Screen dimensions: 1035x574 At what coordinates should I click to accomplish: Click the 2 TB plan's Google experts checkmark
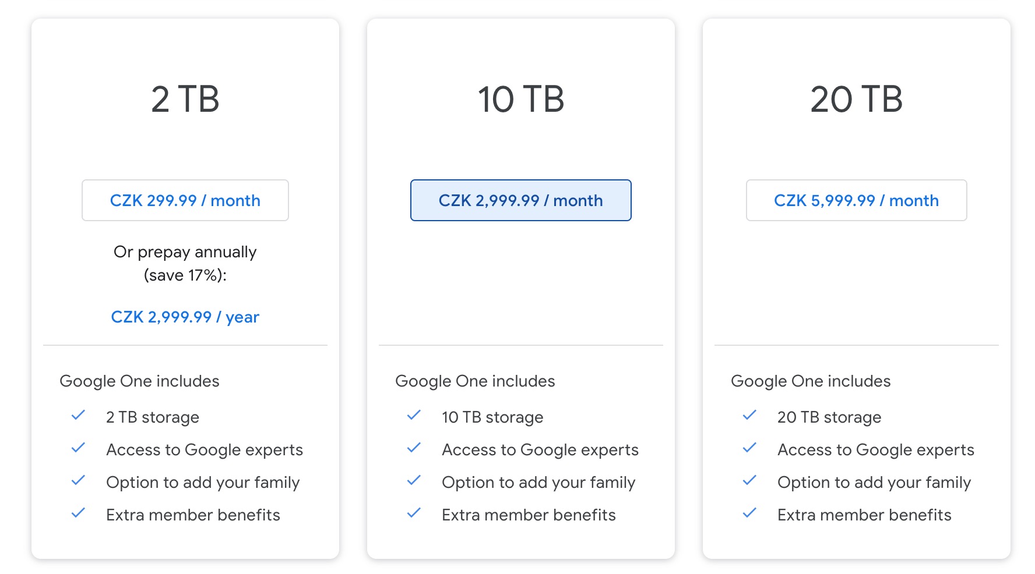click(78, 448)
